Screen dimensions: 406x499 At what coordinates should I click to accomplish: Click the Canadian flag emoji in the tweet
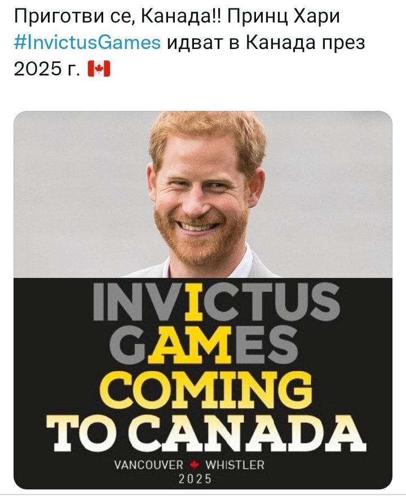point(100,70)
